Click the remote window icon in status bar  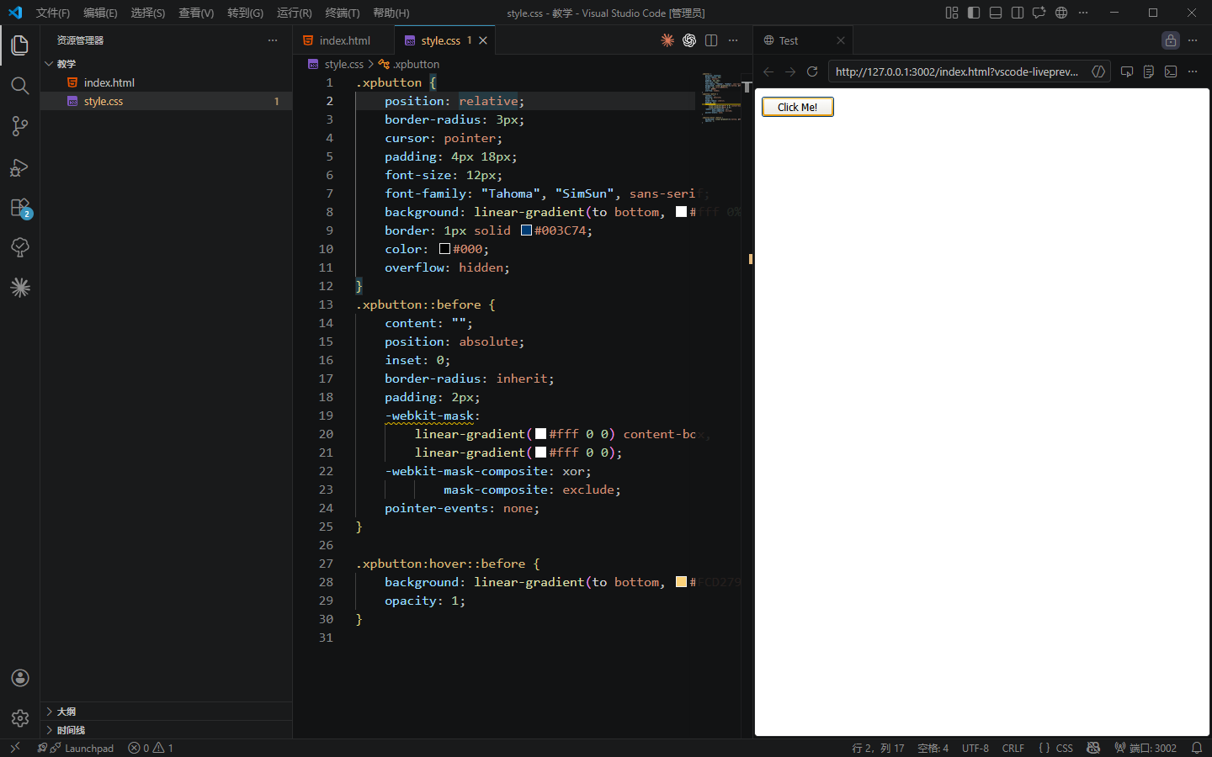(x=14, y=748)
